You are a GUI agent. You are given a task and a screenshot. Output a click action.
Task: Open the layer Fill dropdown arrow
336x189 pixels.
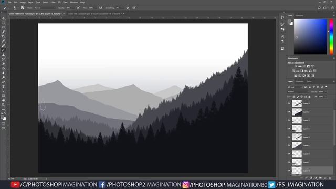(325, 97)
